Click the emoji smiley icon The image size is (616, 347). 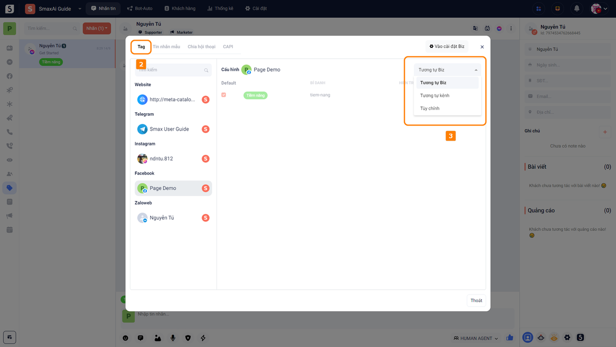(126, 338)
